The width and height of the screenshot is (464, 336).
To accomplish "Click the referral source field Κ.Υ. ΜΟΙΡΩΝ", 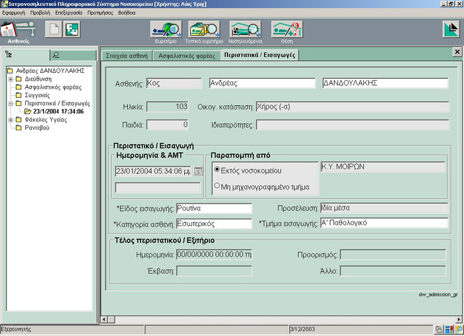I will (382, 167).
